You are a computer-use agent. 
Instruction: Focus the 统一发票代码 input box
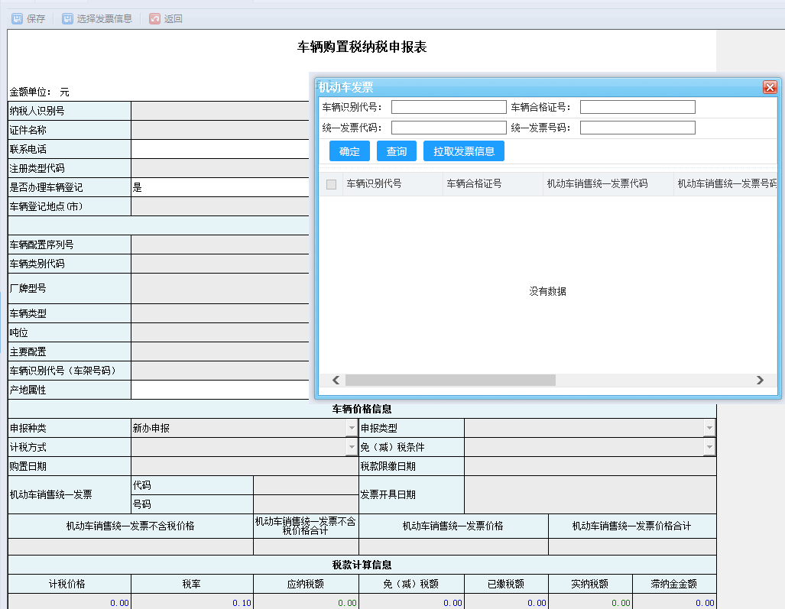pyautogui.click(x=449, y=127)
